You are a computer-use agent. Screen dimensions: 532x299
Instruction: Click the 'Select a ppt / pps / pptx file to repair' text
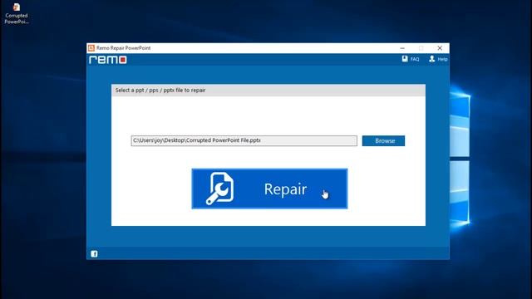(160, 91)
